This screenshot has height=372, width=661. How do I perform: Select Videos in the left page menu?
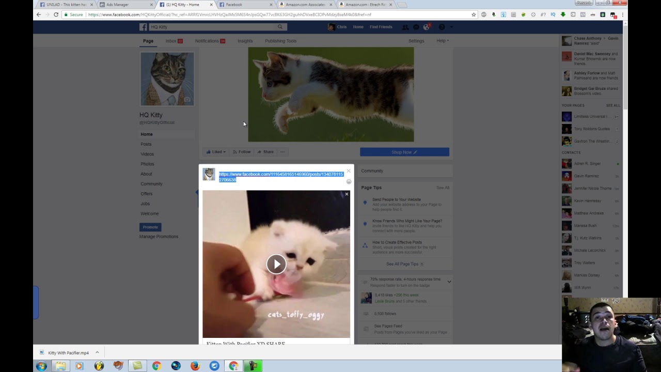click(147, 154)
